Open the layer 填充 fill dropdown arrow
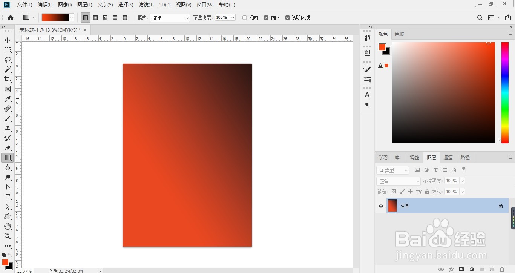 (x=462, y=192)
